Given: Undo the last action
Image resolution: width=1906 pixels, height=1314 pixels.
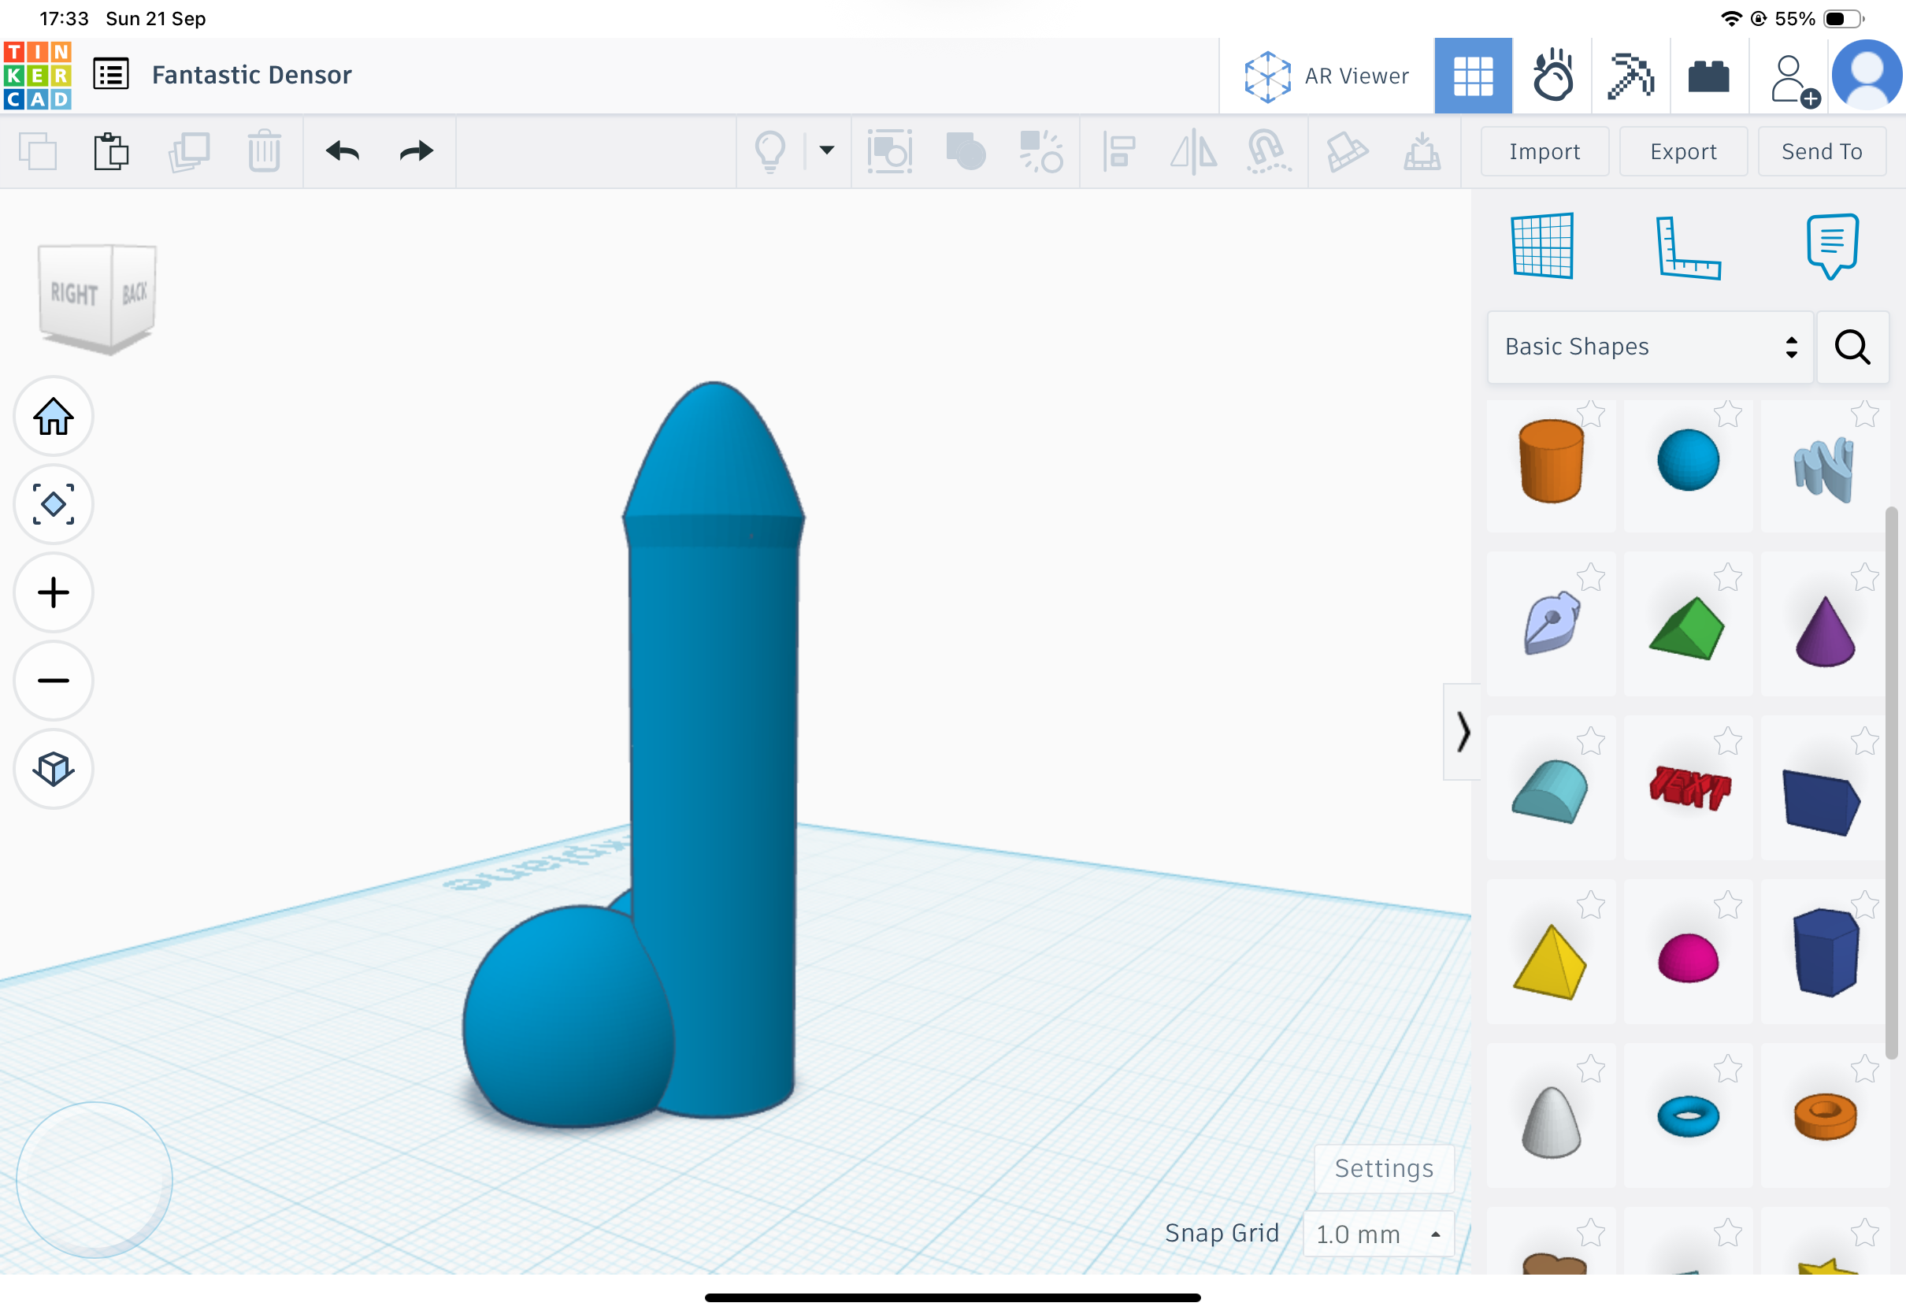Looking at the screenshot, I should 343,151.
